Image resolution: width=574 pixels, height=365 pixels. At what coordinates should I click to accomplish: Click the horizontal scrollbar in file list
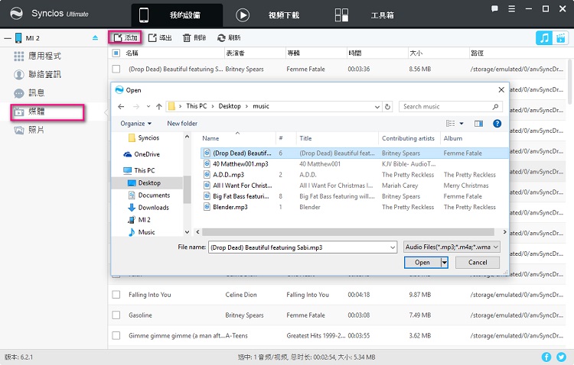click(x=348, y=232)
